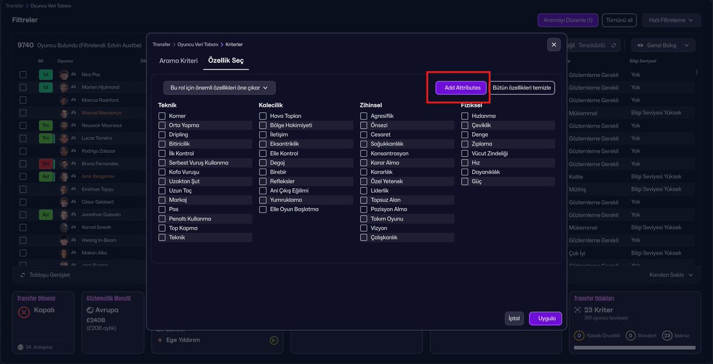Switch to the Arama Kriteri tab
713x364 pixels.
pyautogui.click(x=178, y=61)
